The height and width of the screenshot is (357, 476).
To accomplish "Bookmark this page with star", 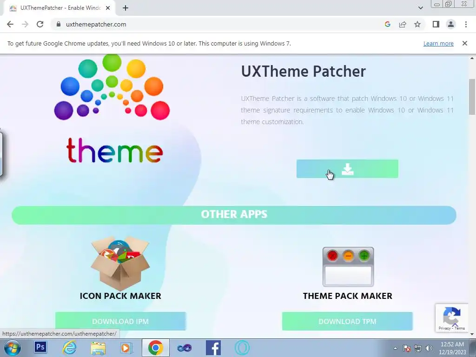I will [417, 24].
